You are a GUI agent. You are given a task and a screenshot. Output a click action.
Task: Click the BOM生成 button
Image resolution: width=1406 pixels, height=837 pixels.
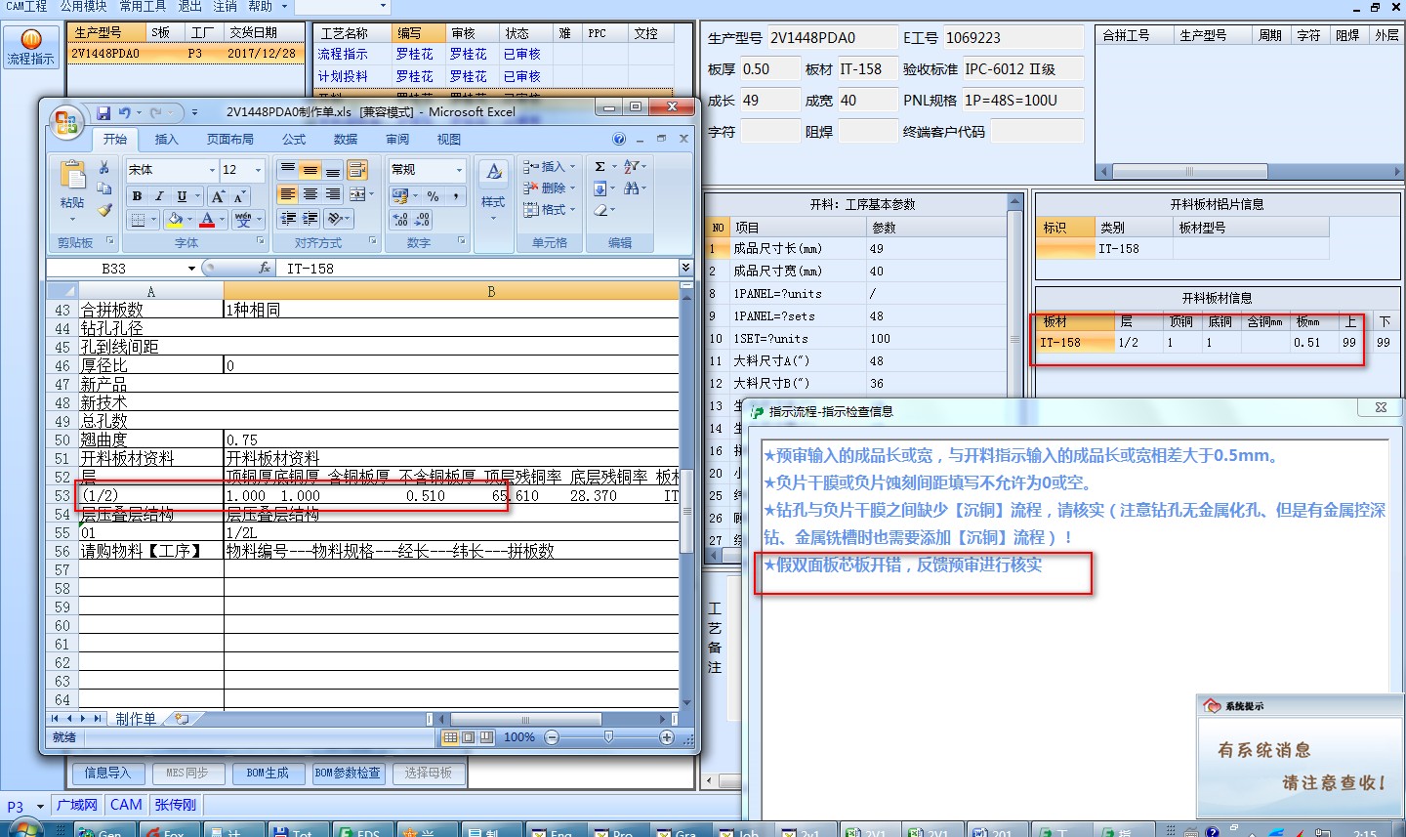coord(268,774)
